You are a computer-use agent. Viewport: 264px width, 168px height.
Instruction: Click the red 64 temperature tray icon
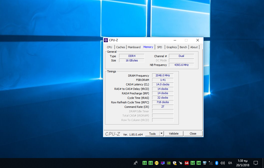[186, 163]
